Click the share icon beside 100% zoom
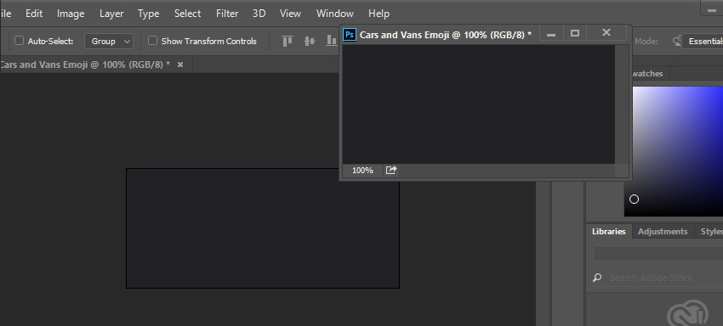The image size is (723, 326). pos(391,171)
